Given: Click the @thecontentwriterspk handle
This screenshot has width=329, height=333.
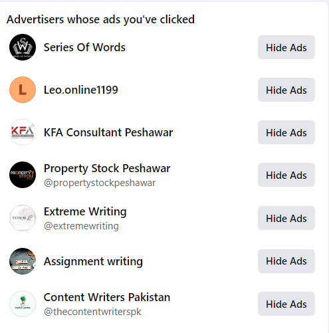Looking at the screenshot, I should pos(92,312).
